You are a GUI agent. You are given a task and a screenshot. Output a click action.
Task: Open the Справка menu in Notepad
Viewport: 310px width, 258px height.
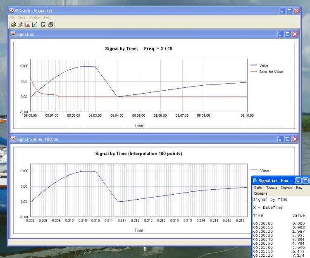260,193
